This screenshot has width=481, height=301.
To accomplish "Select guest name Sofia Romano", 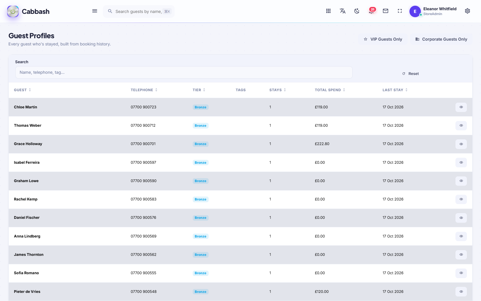I will pyautogui.click(x=26, y=273).
